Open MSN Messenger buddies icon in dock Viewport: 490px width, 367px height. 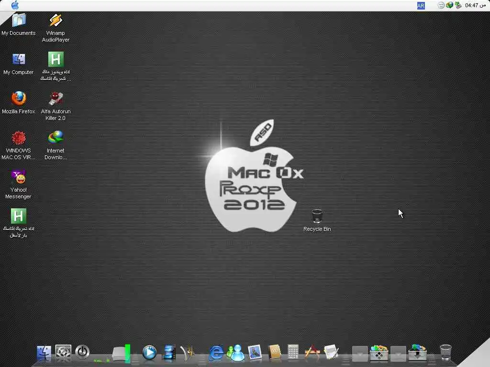[235, 353]
